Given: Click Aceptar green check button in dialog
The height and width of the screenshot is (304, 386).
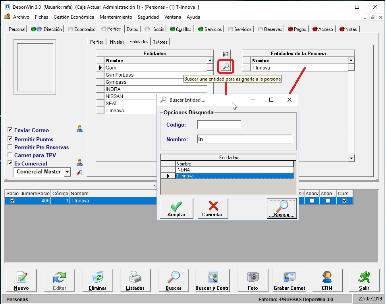Looking at the screenshot, I should tap(176, 208).
